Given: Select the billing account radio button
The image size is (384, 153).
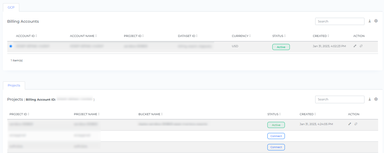Looking at the screenshot, I should click(11, 46).
